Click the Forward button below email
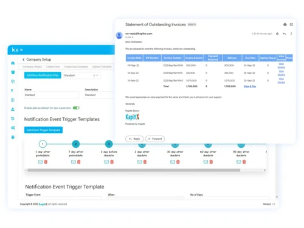The image size is (304, 228). 155,139
